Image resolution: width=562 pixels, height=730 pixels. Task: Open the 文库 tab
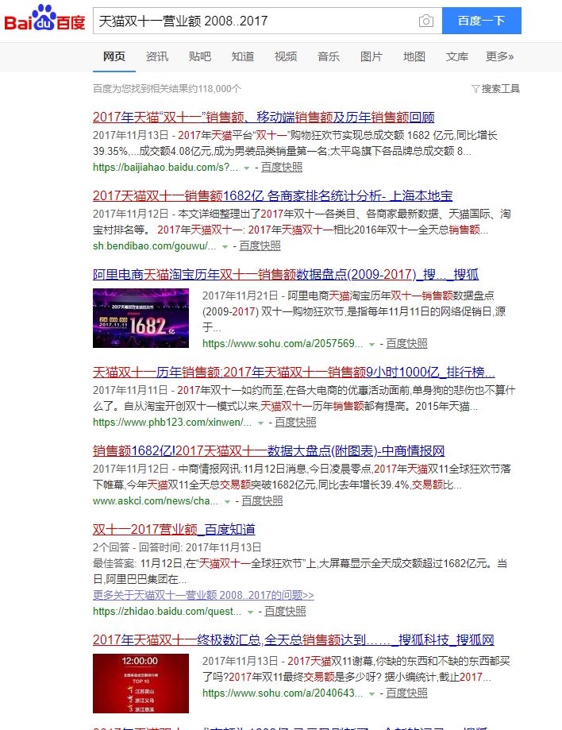pyautogui.click(x=456, y=56)
